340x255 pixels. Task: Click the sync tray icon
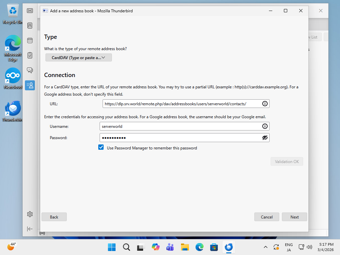coord(276,247)
